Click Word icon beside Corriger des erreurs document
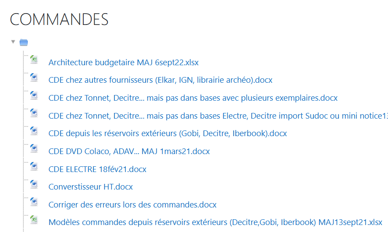This screenshot has width=388, height=232. click(34, 202)
